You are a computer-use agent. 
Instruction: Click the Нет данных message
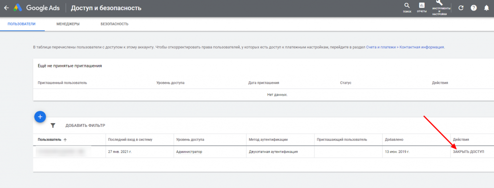click(277, 94)
